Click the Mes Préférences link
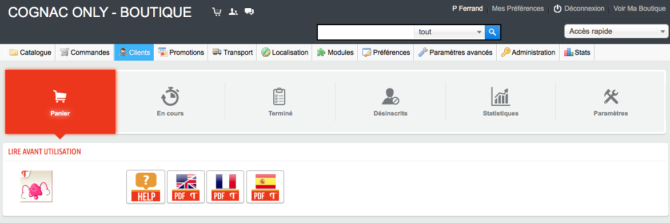The height and width of the screenshot is (223, 670). coord(518,9)
